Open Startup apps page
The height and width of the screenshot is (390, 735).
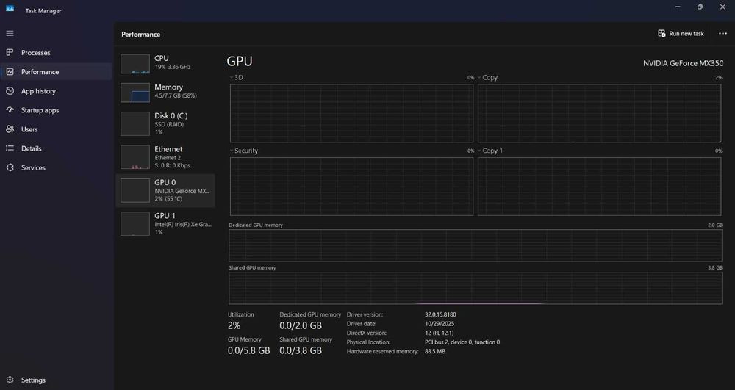[40, 110]
